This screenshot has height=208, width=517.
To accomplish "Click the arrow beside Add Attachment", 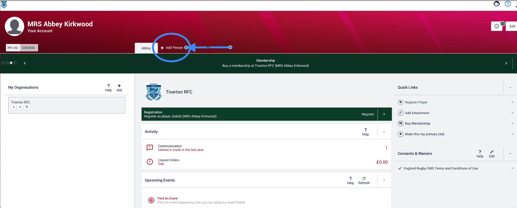I will pyautogui.click(x=512, y=113).
